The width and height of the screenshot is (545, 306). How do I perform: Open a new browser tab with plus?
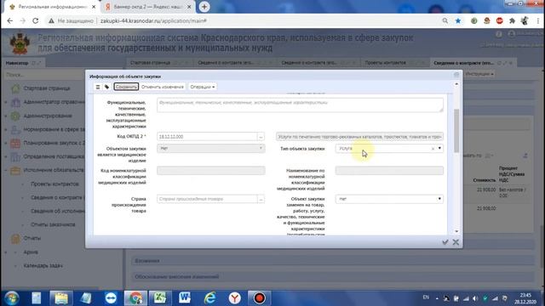click(x=204, y=7)
